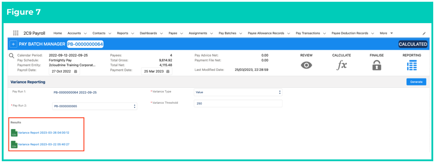
Task: Expand the Reports tab chevron
Action: pos(132,33)
